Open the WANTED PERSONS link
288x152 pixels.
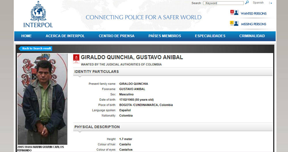pyautogui.click(x=254, y=13)
